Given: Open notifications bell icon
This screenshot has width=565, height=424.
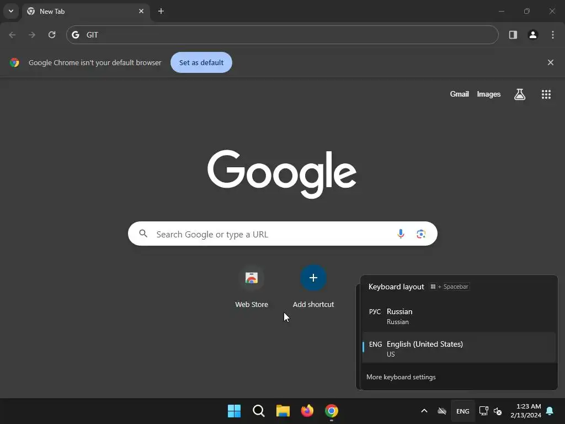Looking at the screenshot, I should tap(550, 411).
